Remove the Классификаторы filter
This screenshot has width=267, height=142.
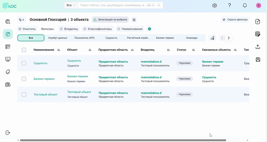pos(85,29)
